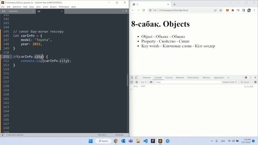Open the Sublime tab list dropdown arrow

[126, 11]
